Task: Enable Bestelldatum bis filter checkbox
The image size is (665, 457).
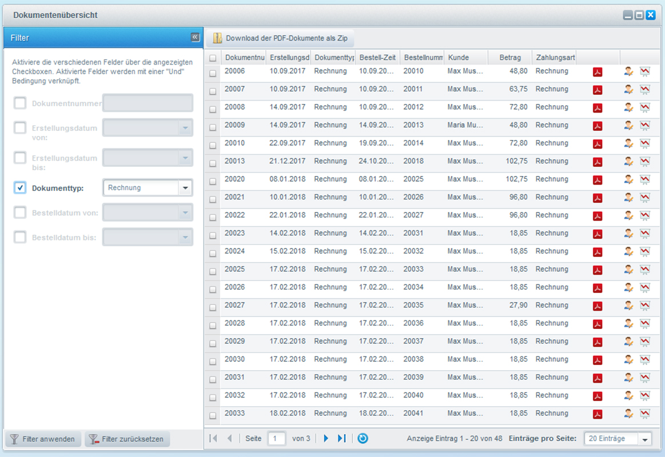Action: click(20, 237)
